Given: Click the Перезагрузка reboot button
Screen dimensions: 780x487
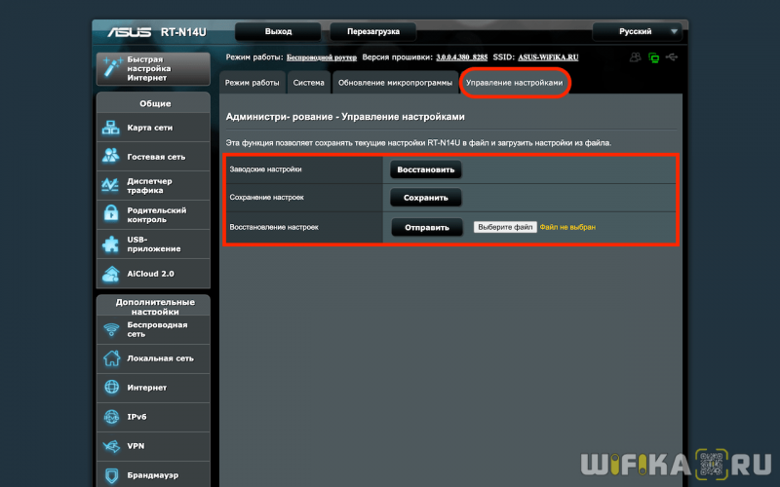Looking at the screenshot, I should pos(373,32).
